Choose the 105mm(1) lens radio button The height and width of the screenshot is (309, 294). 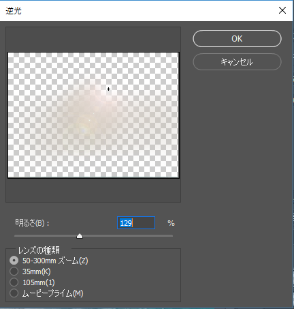click(14, 282)
